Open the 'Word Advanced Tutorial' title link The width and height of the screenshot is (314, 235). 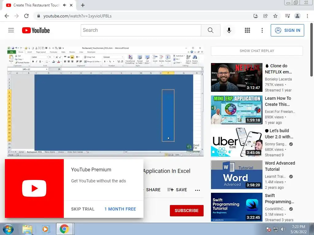click(x=280, y=166)
